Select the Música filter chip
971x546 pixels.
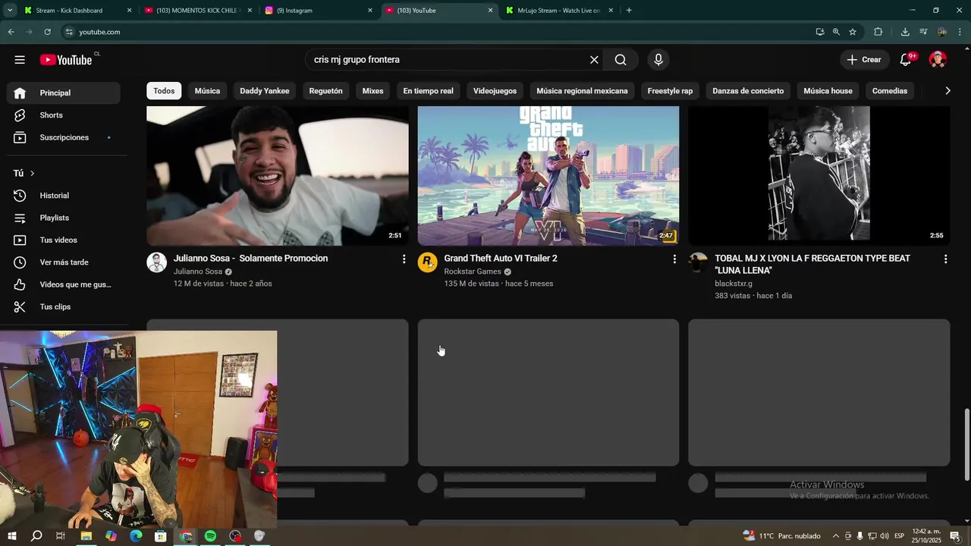[x=207, y=91]
